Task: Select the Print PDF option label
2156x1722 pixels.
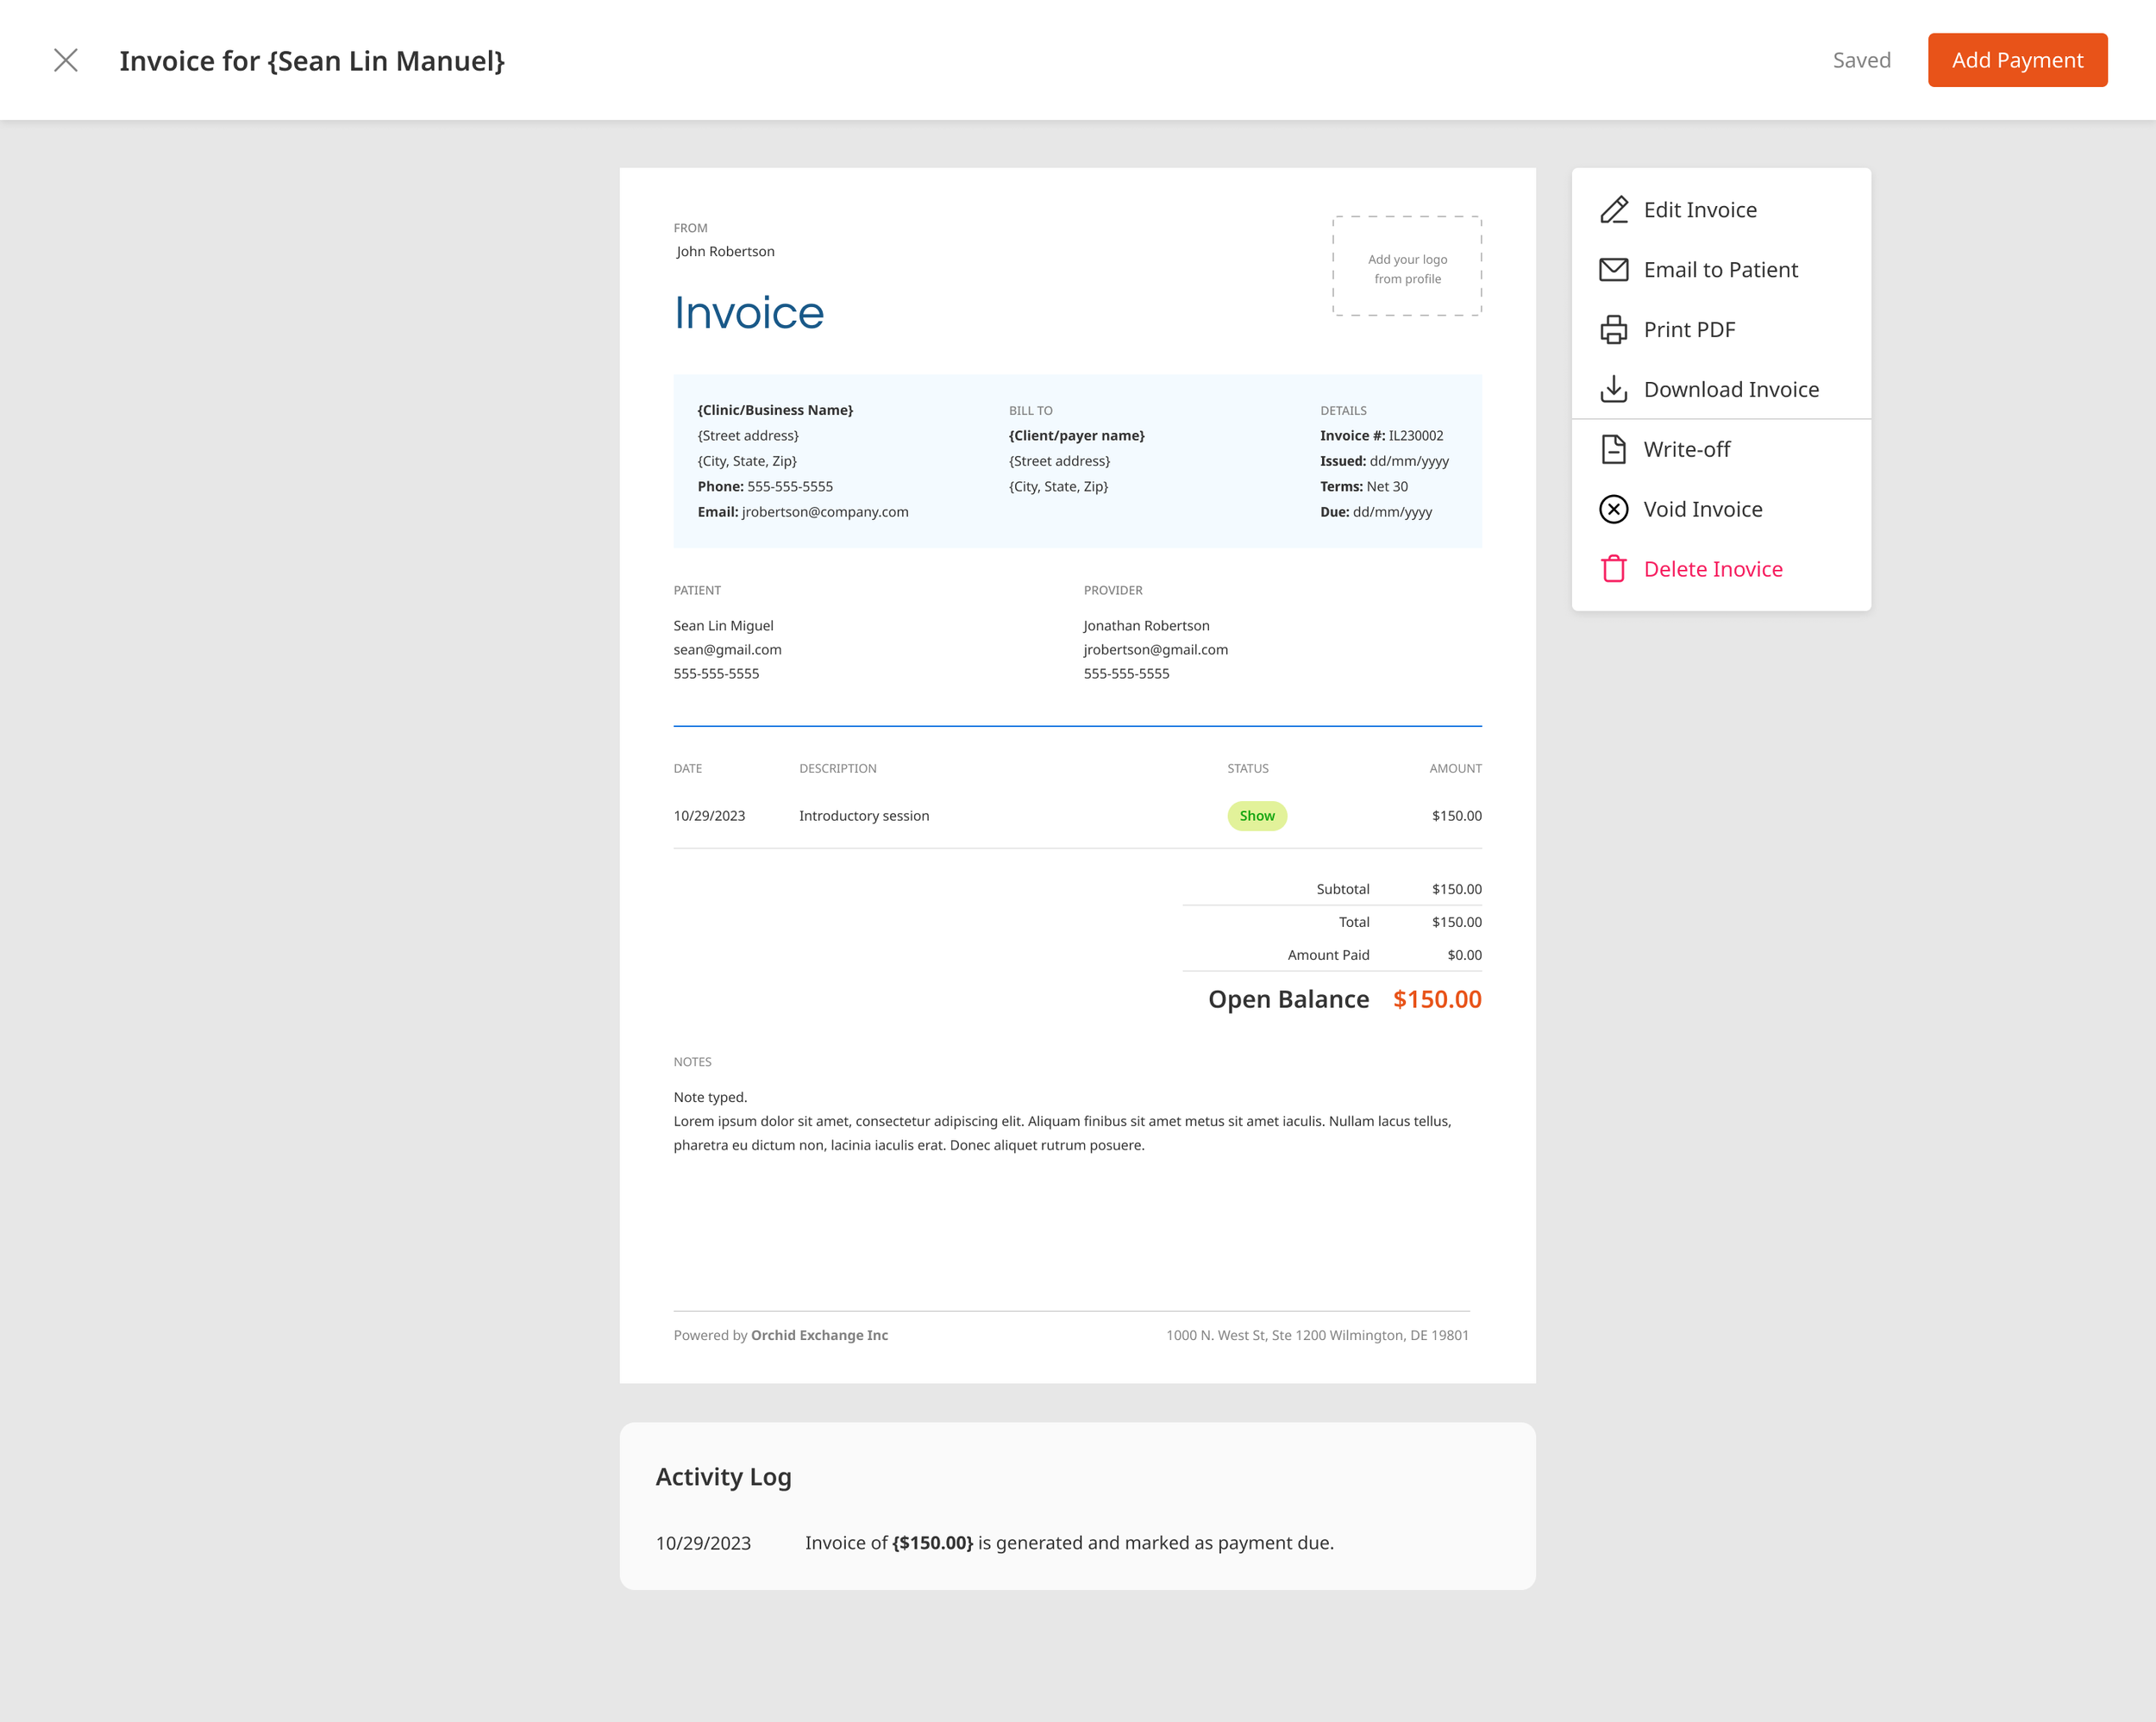Action: pyautogui.click(x=1689, y=330)
